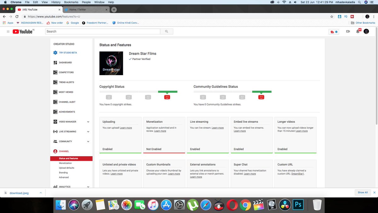Click the green happy face under Copyright Status
This screenshot has height=213, width=378.
(x=167, y=97)
